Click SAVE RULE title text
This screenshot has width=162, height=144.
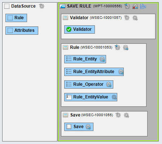[x=79, y=6]
